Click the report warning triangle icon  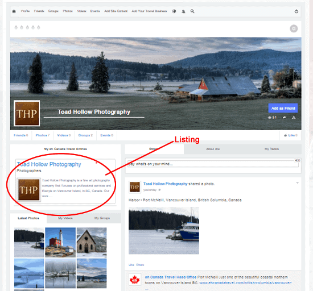point(294,118)
